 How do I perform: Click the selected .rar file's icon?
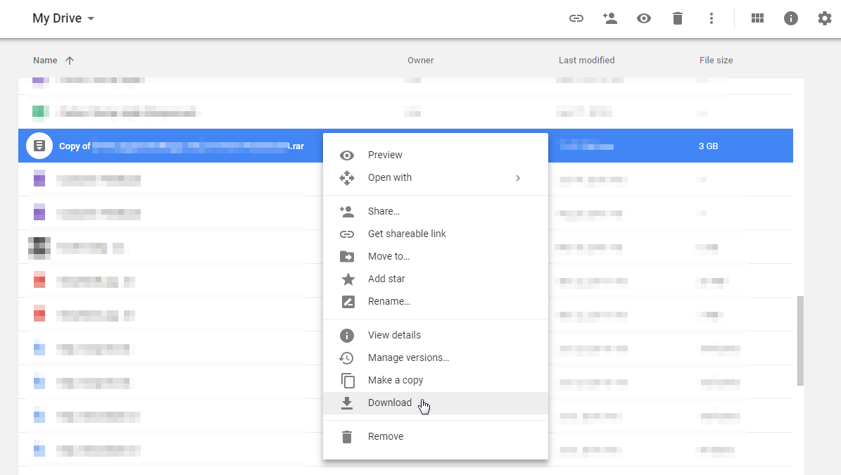coord(39,146)
